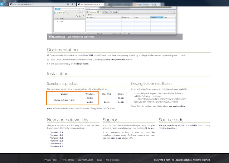The image size is (229, 163).
Task: Click the milestones repository URL text
Action: (x=162, y=99)
